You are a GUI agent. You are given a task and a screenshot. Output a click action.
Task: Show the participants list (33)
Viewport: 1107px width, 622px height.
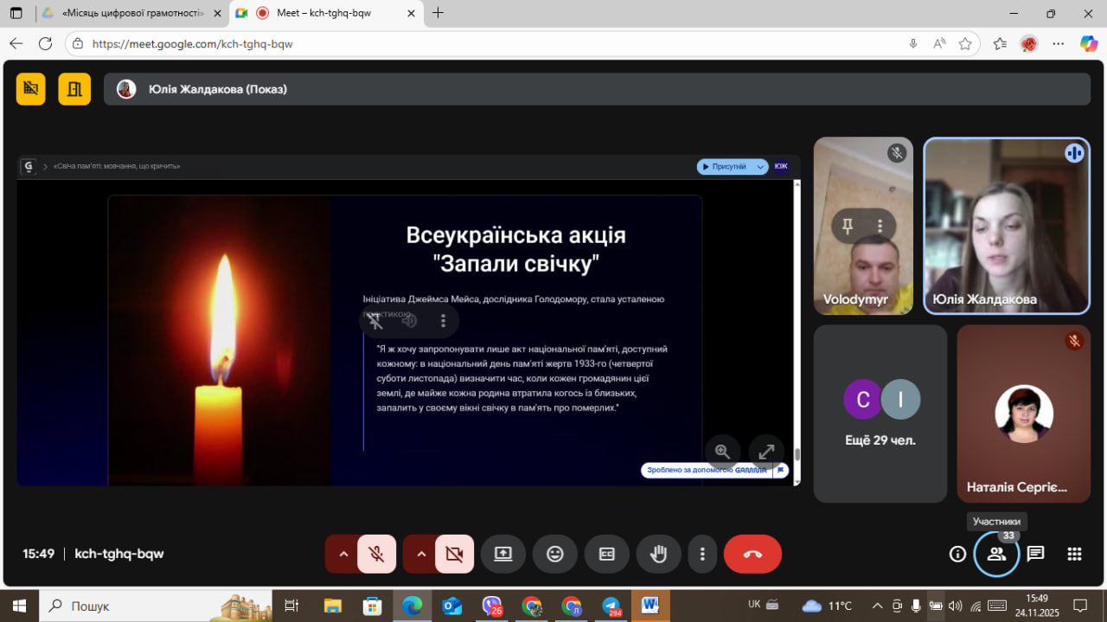click(x=996, y=555)
